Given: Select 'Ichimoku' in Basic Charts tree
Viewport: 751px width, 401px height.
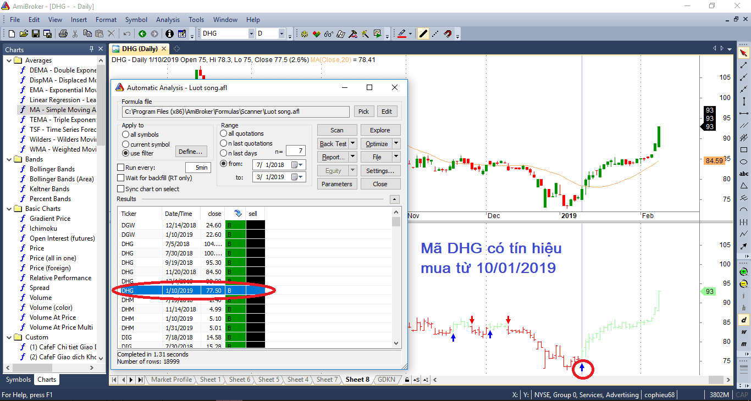Looking at the screenshot, I should click(43, 229).
